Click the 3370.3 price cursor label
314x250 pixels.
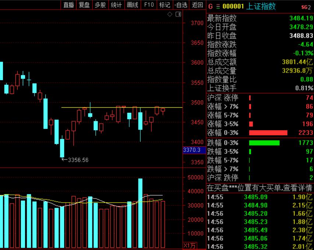194,150
